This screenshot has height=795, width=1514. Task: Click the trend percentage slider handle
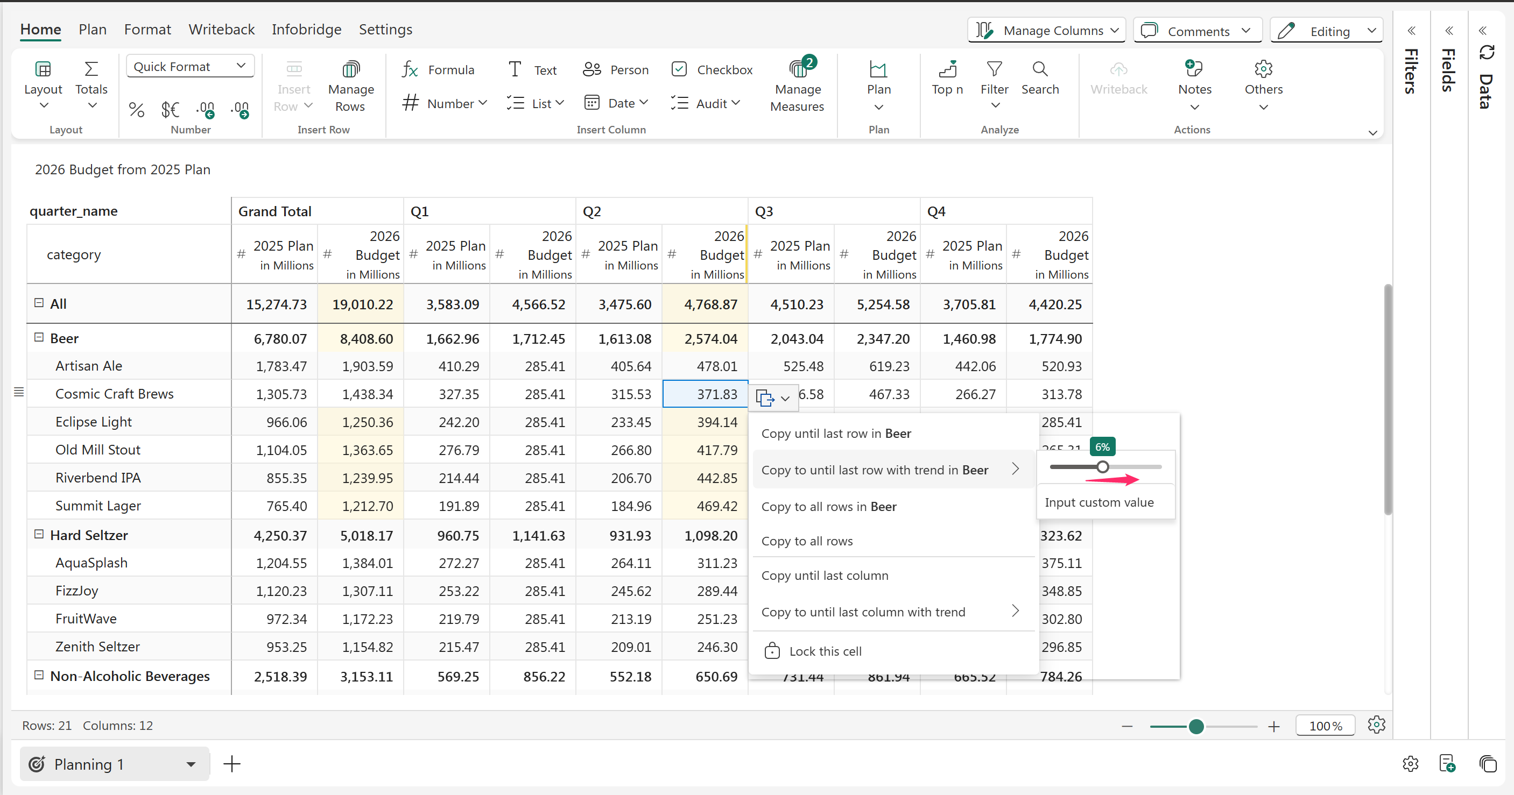[1103, 467]
